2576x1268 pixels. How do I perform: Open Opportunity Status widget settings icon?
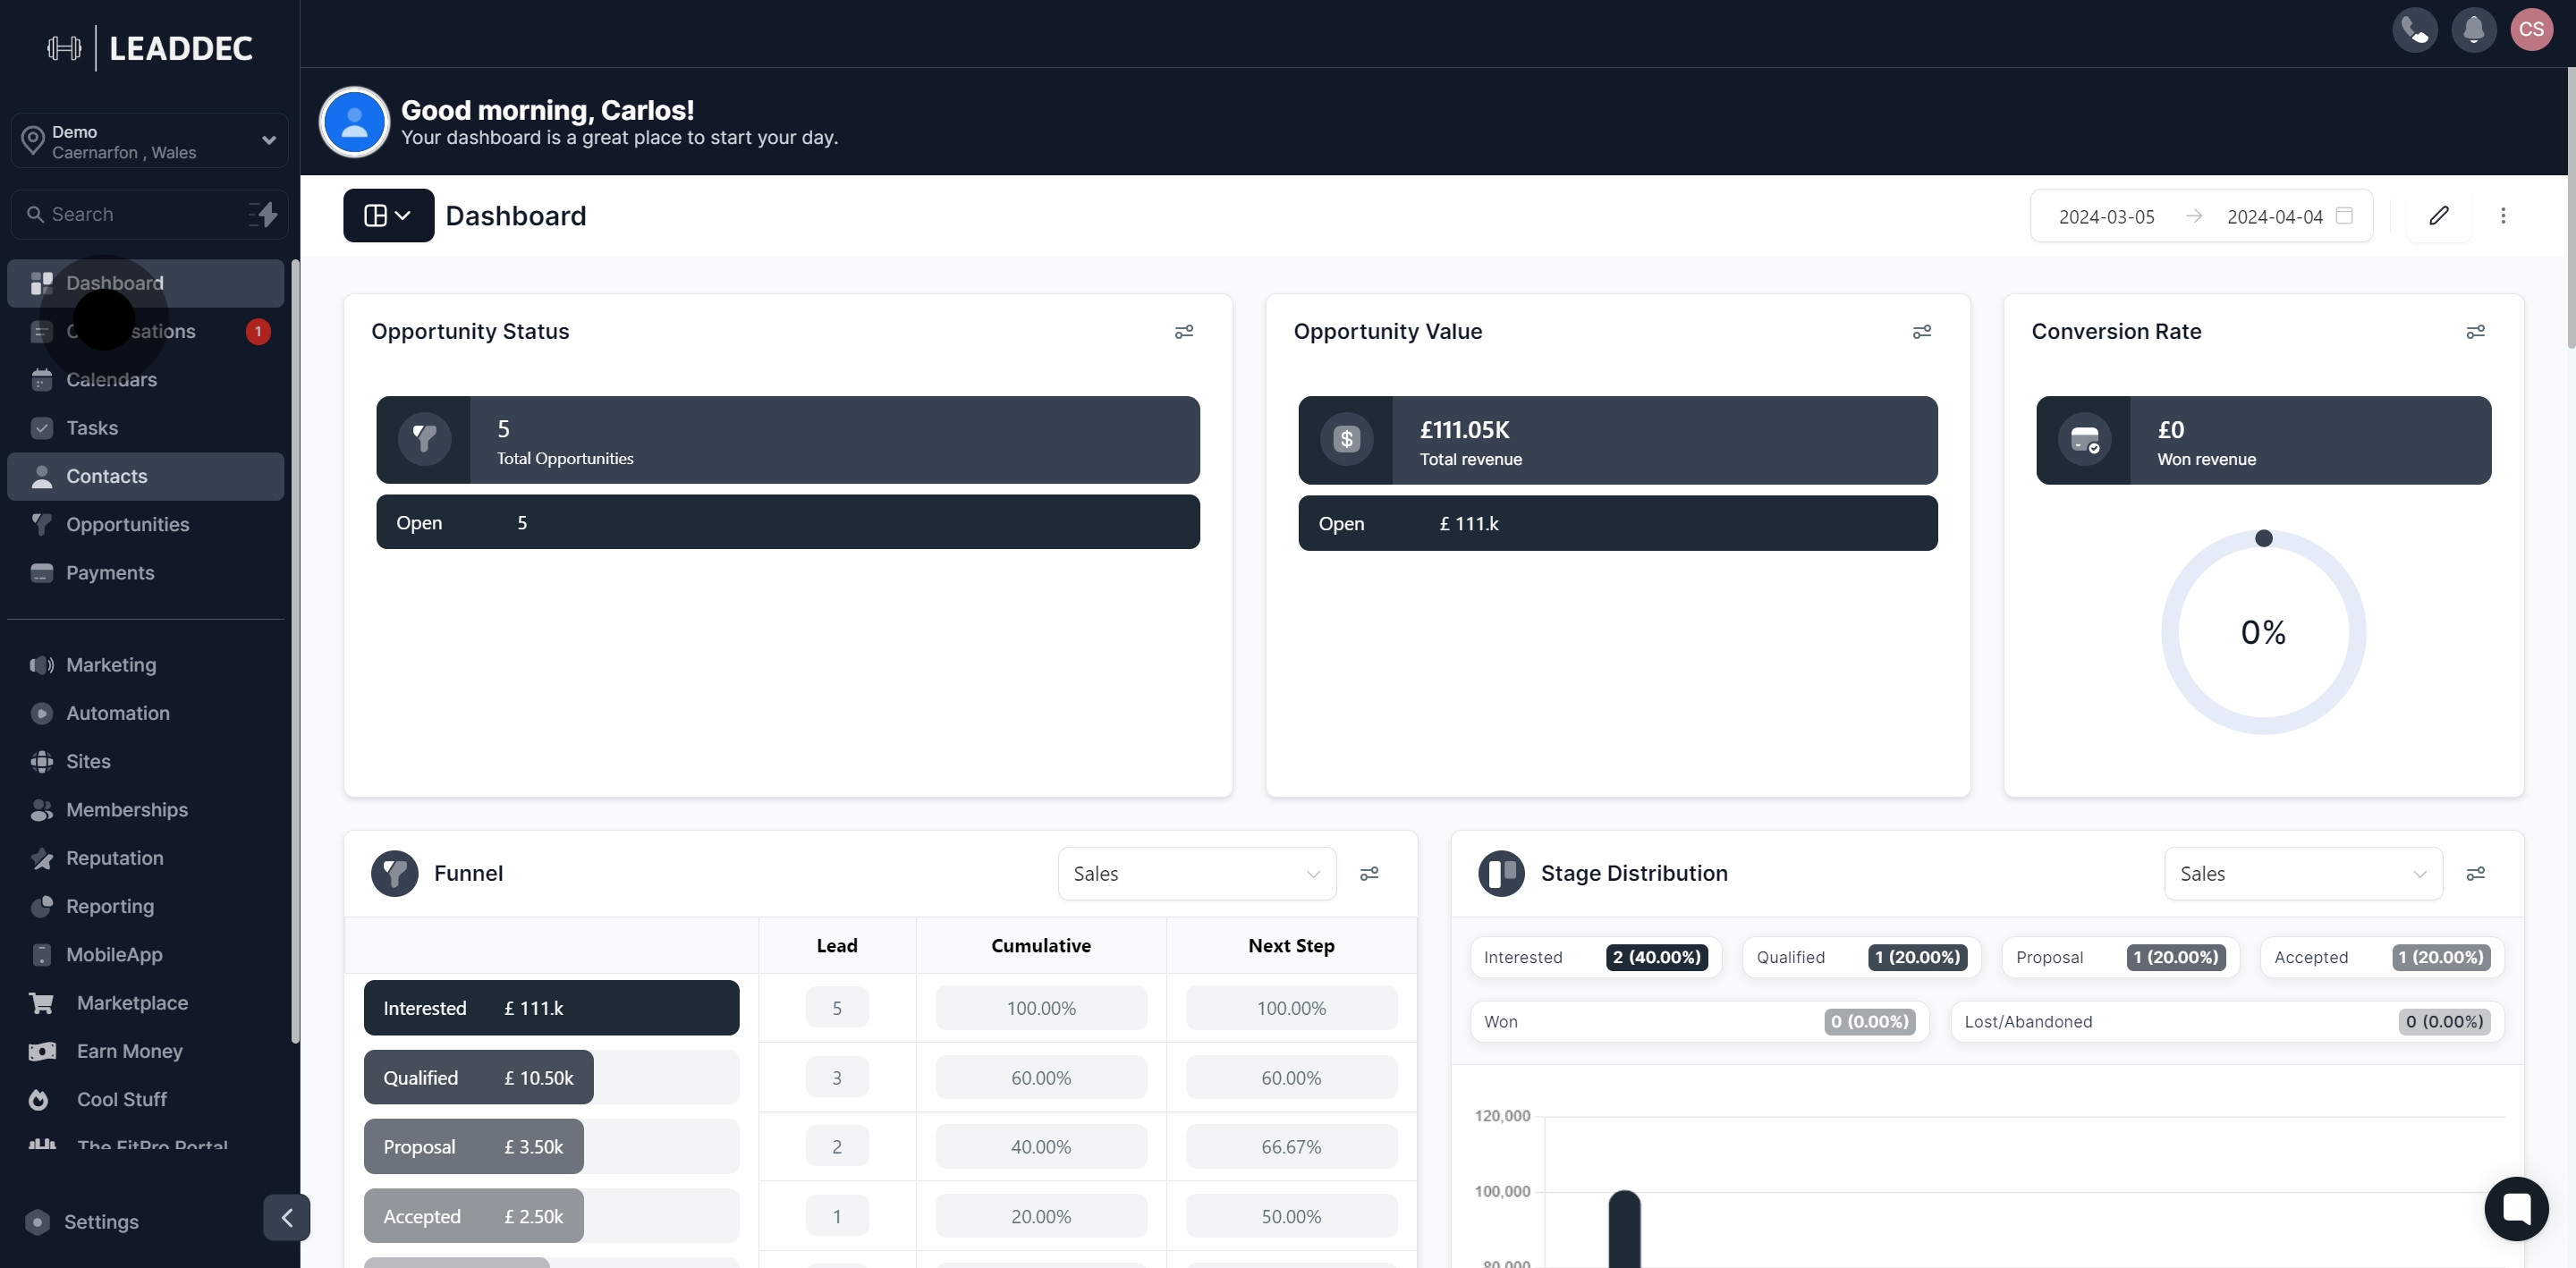coord(1183,332)
